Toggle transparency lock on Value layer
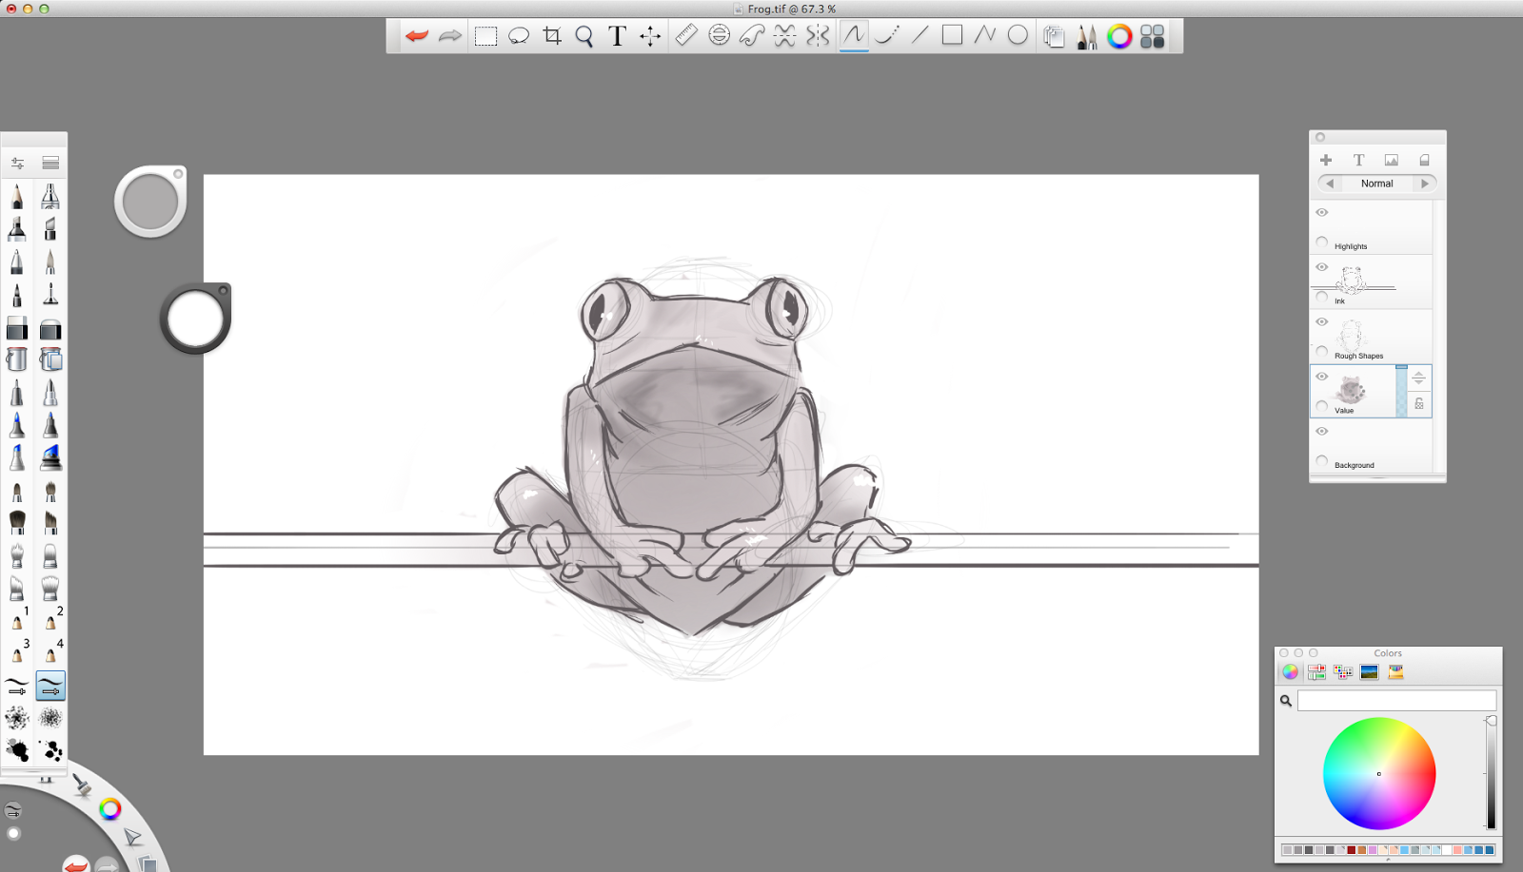1523x872 pixels. (x=1419, y=404)
